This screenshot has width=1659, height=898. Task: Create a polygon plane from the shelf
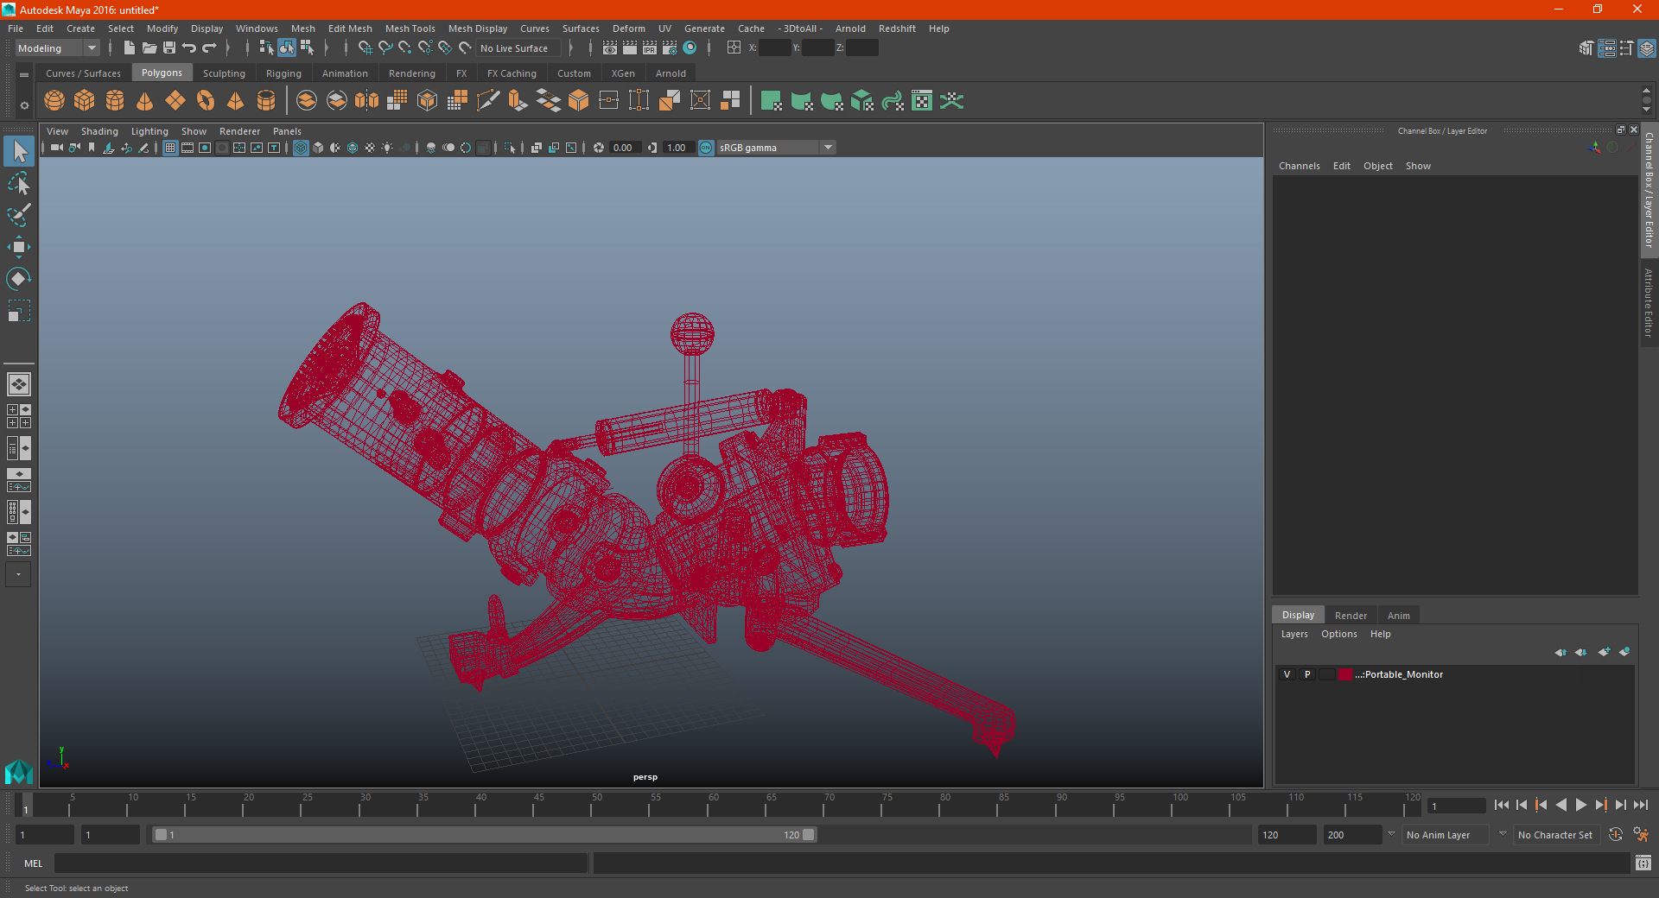[175, 101]
